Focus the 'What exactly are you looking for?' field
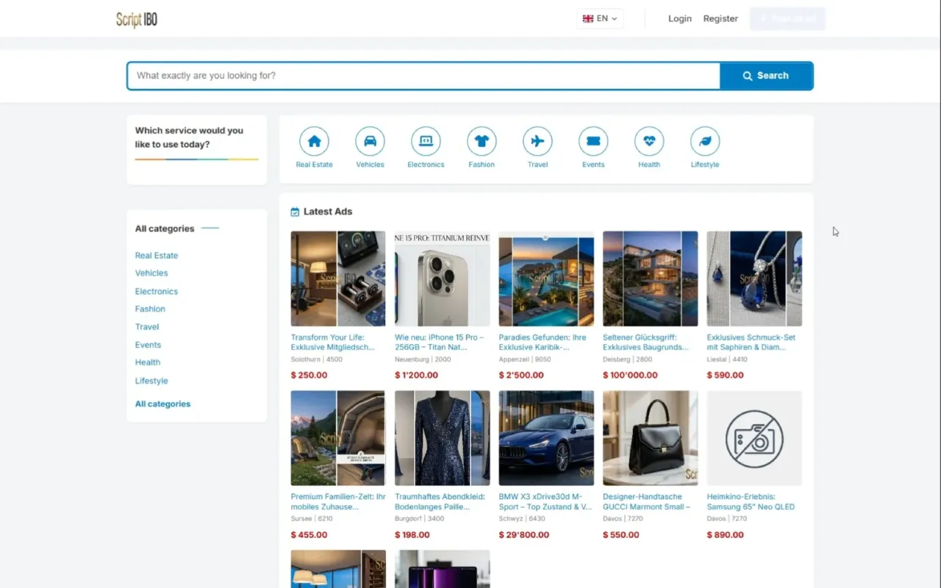The image size is (941, 588). point(423,76)
